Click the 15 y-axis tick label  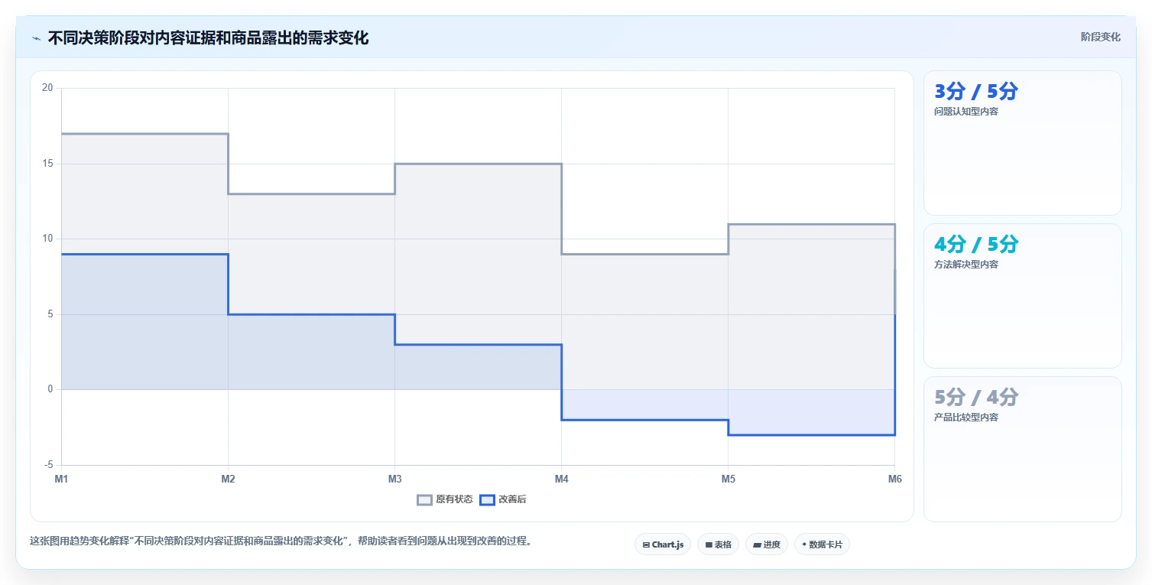(x=47, y=164)
